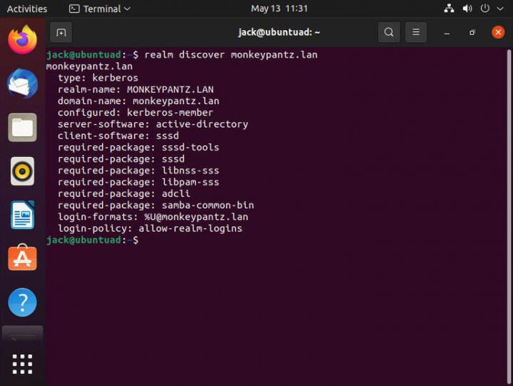
Task: Click the terminal search icon
Action: coord(388,32)
